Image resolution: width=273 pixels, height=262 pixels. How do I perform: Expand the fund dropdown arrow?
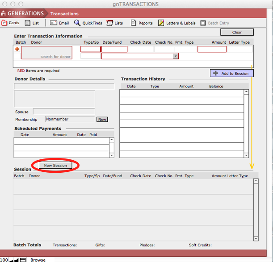(x=176, y=56)
